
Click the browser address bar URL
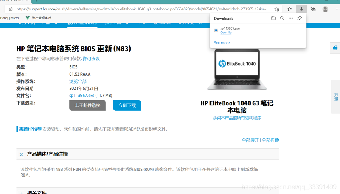coord(143,9)
